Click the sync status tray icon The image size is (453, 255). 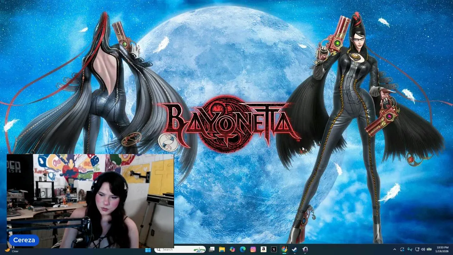402,249
